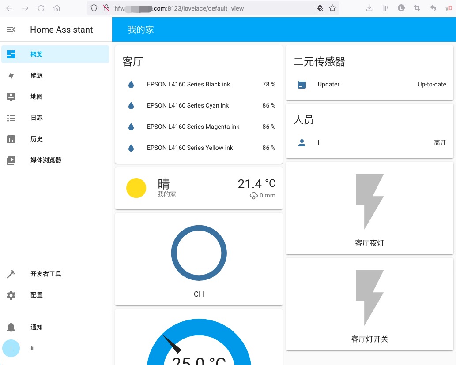Click the map person icon
Viewport: 456px width, 365px height.
tap(11, 97)
